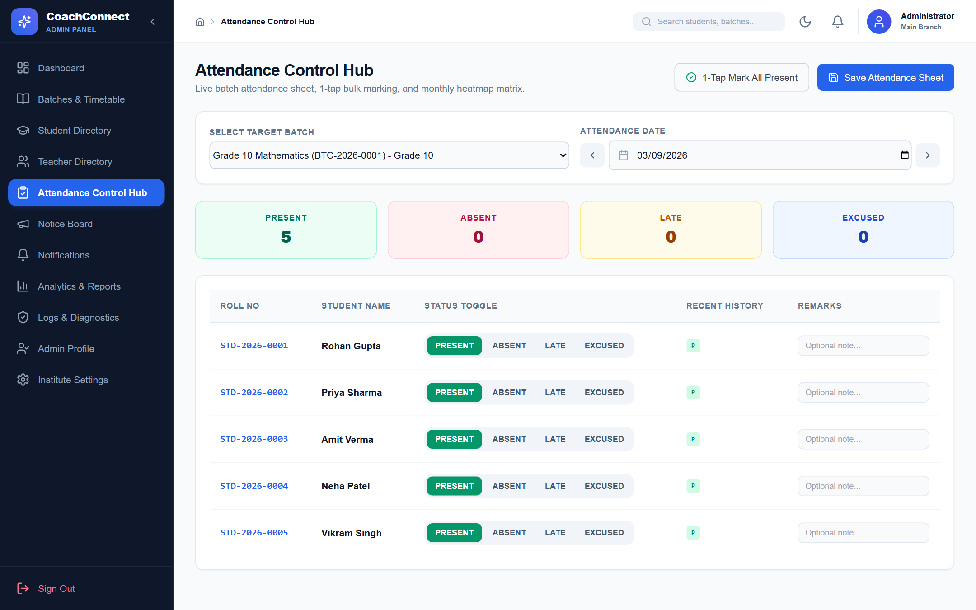Set Priya Sharma status to Late

coord(555,393)
